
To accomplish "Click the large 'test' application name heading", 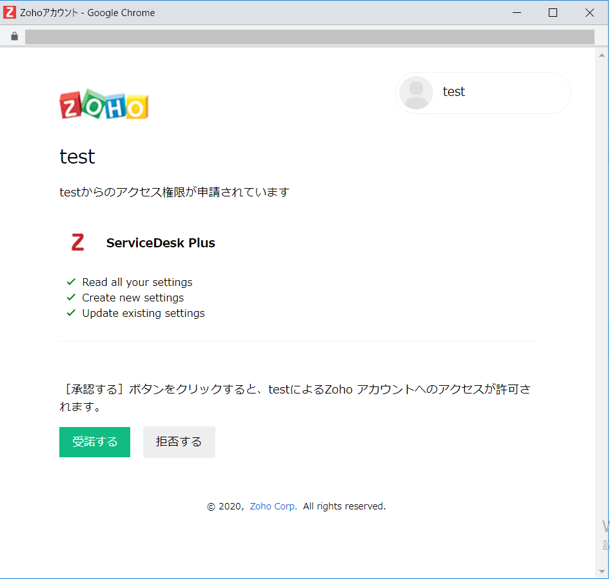I will [x=77, y=157].
